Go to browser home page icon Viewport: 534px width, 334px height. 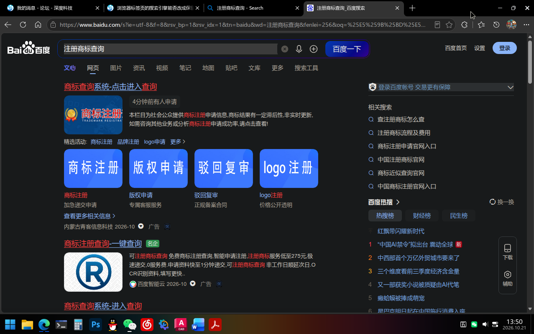click(x=38, y=25)
